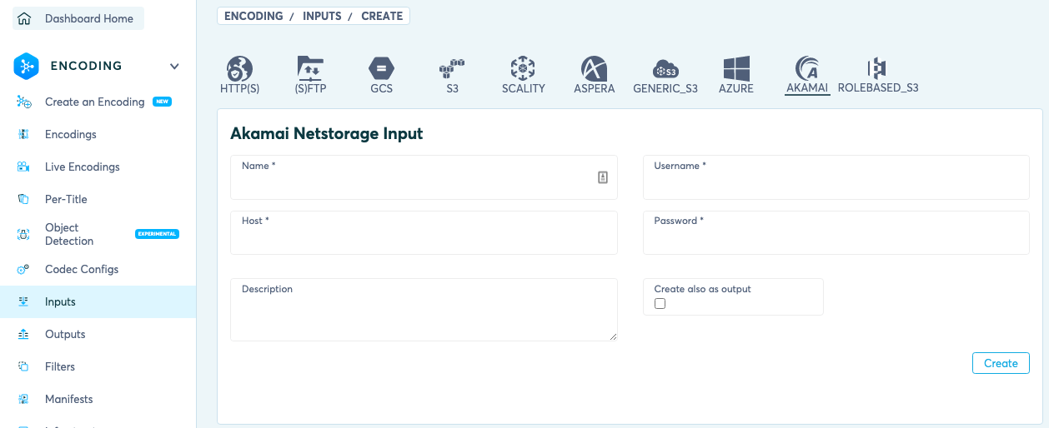Click ENCODING in the breadcrumb

pos(253,16)
